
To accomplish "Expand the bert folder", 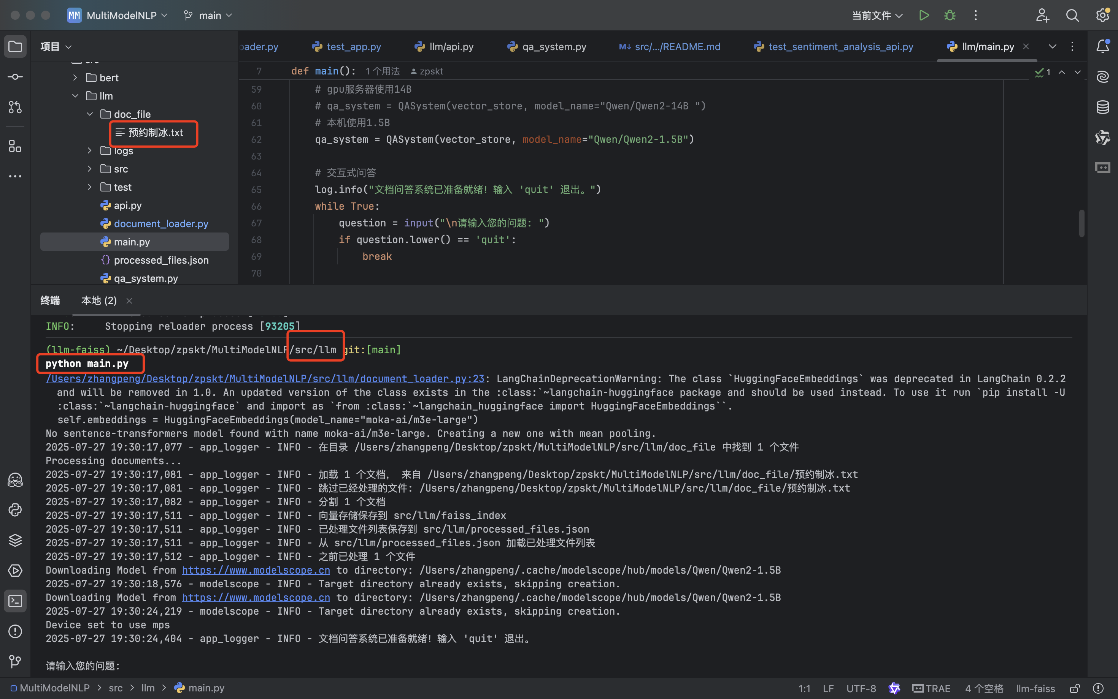I will [75, 77].
